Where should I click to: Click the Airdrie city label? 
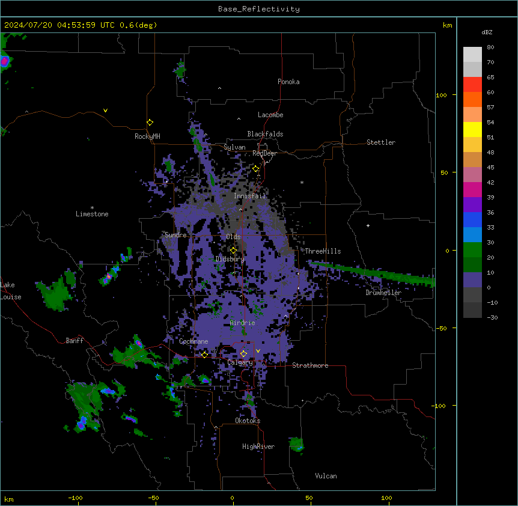[243, 323]
